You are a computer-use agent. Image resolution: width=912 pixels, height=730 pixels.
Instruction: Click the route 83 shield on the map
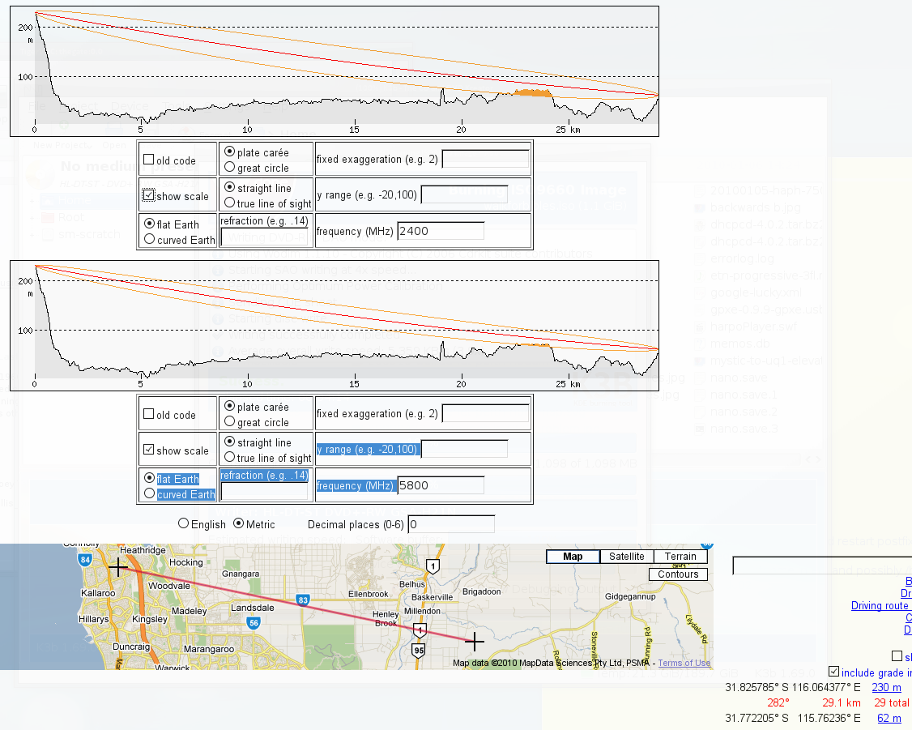[303, 600]
